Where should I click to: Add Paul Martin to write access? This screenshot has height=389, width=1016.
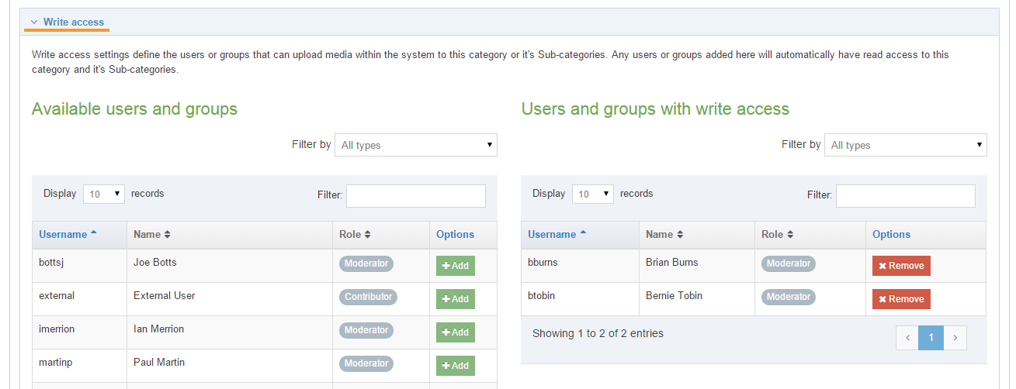pos(455,366)
